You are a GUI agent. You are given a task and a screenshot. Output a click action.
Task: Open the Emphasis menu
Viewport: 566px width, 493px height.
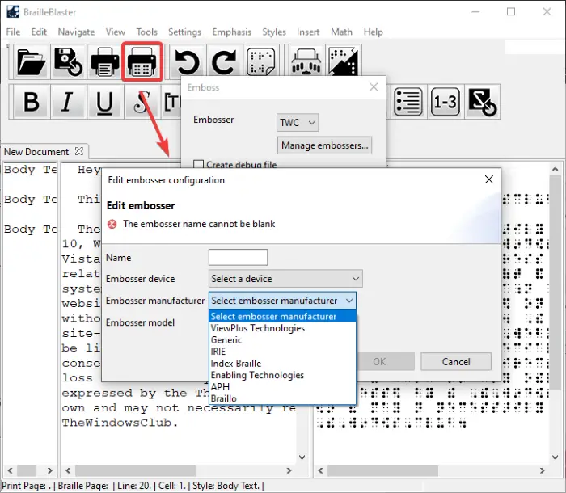232,32
